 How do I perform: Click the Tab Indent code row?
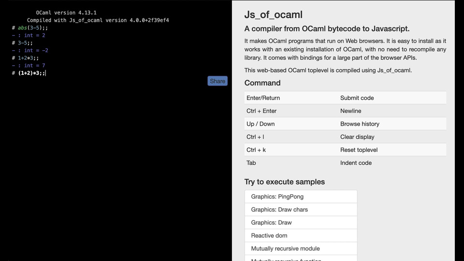pos(345,163)
